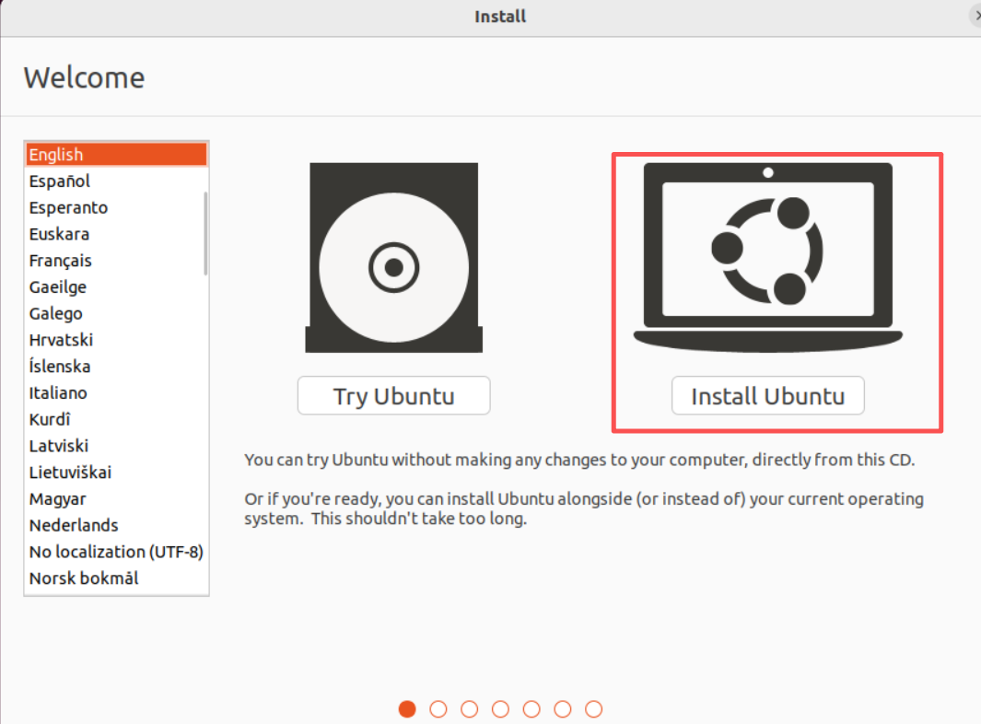
Task: Select Français in the language list
Action: (116, 261)
